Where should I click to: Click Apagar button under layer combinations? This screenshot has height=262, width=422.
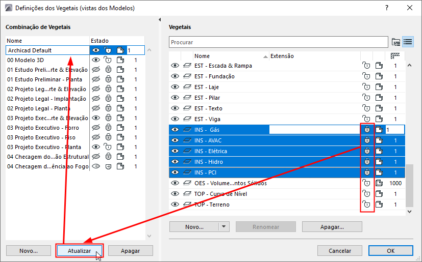click(130, 251)
